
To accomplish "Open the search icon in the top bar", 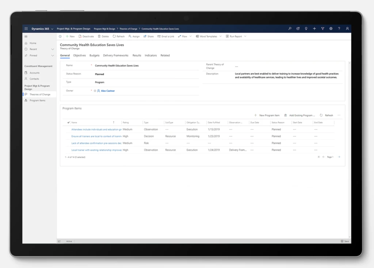I will [290, 28].
